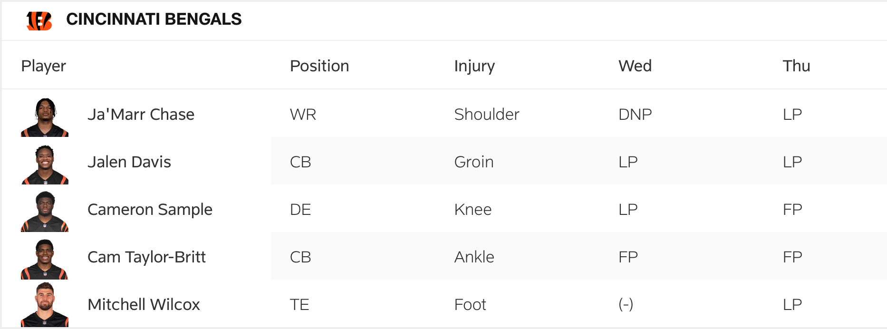Image resolution: width=887 pixels, height=329 pixels.
Task: Click the Injury column header
Action: (x=474, y=66)
